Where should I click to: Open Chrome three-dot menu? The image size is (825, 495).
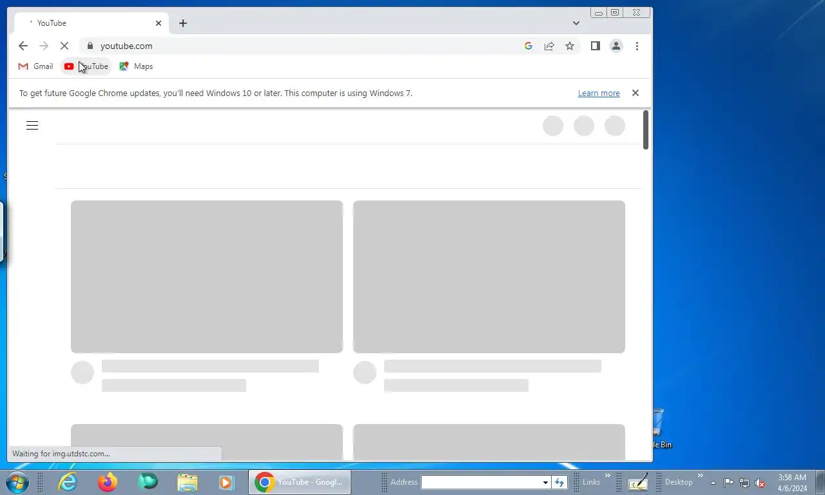(637, 46)
